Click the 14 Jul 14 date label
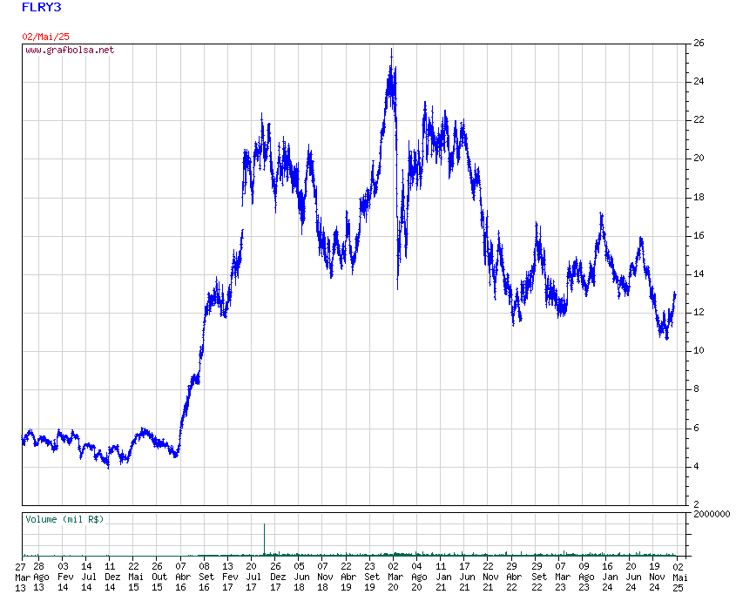 (x=88, y=577)
